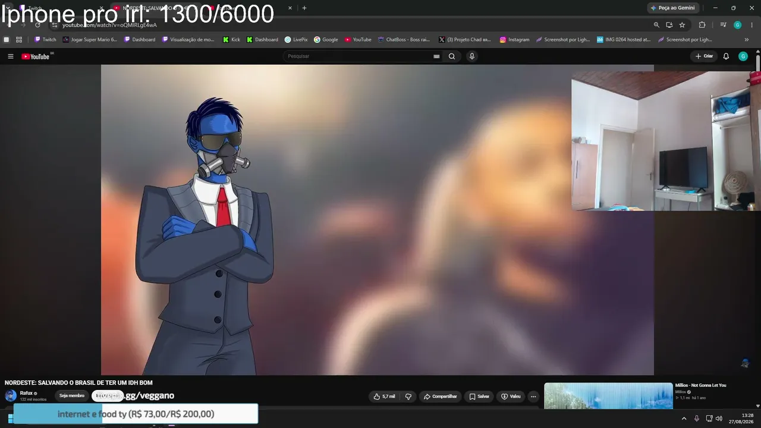Open the LivePix bookmark

[296, 40]
